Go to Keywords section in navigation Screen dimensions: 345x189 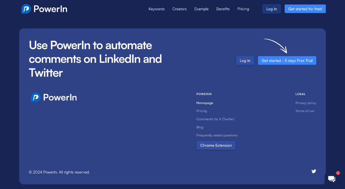156,9
